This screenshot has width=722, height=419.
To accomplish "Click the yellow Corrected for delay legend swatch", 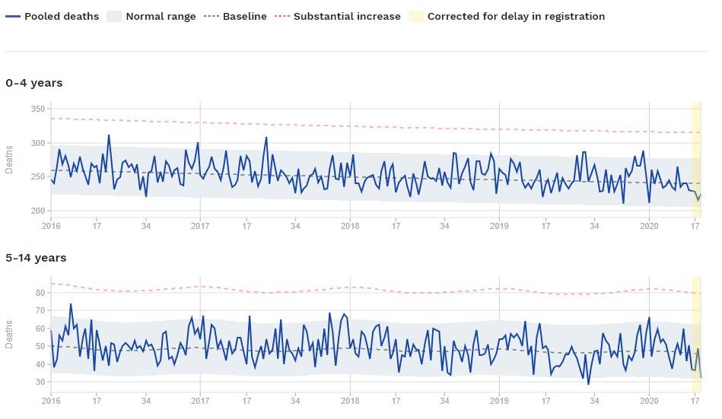I will click(416, 16).
